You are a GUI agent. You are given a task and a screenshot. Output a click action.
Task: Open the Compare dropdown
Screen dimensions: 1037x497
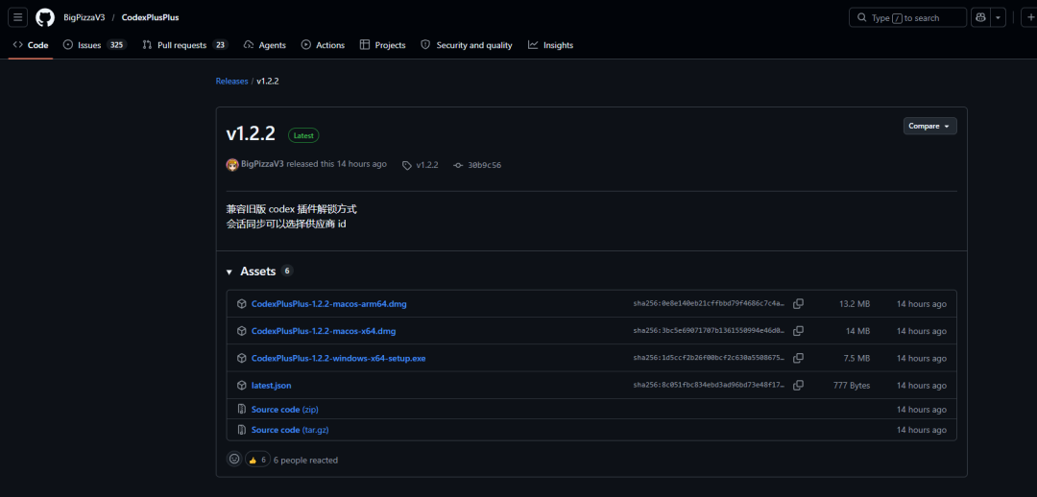coord(929,126)
